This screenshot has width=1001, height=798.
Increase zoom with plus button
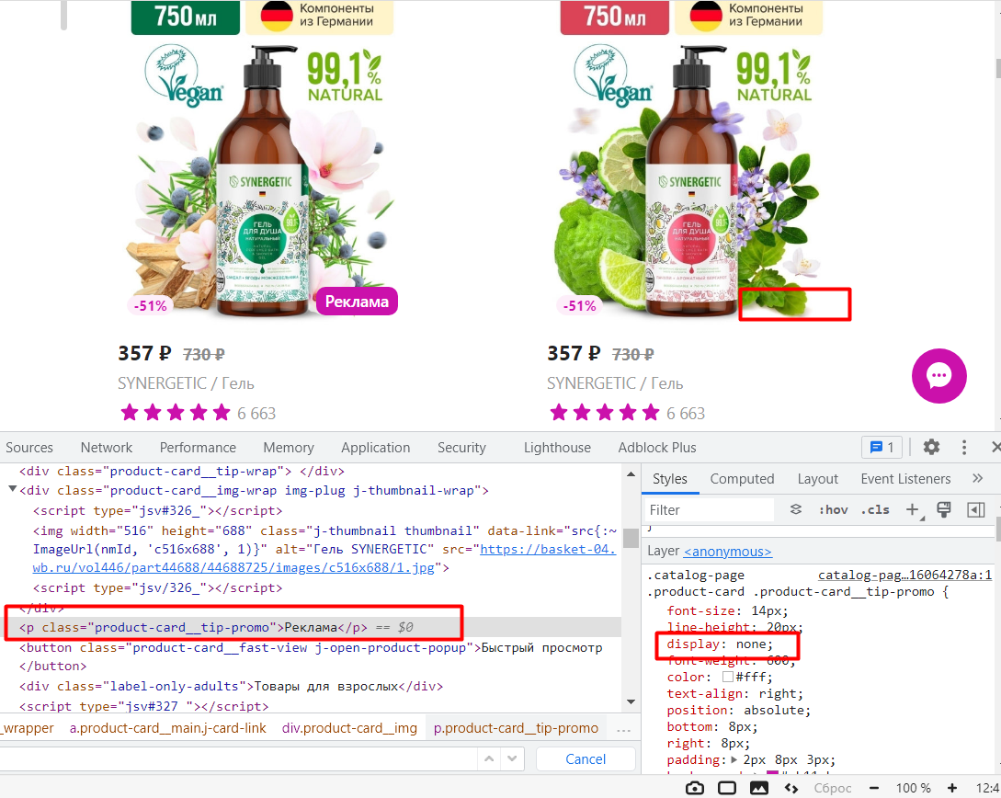pos(952,788)
